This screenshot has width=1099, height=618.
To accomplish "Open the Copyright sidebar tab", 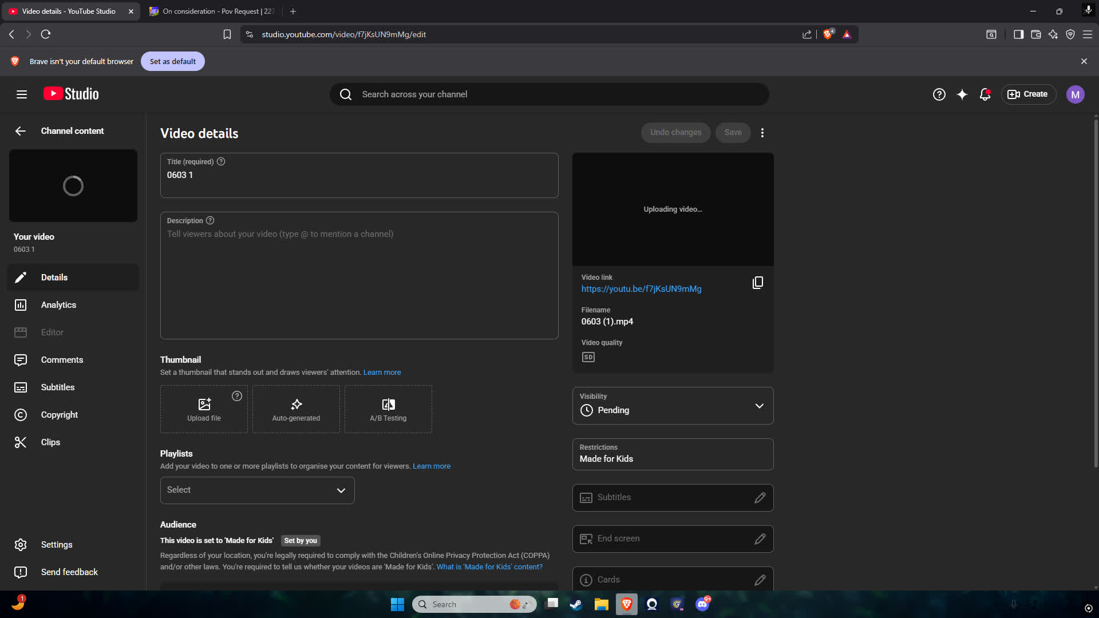I will click(73, 415).
